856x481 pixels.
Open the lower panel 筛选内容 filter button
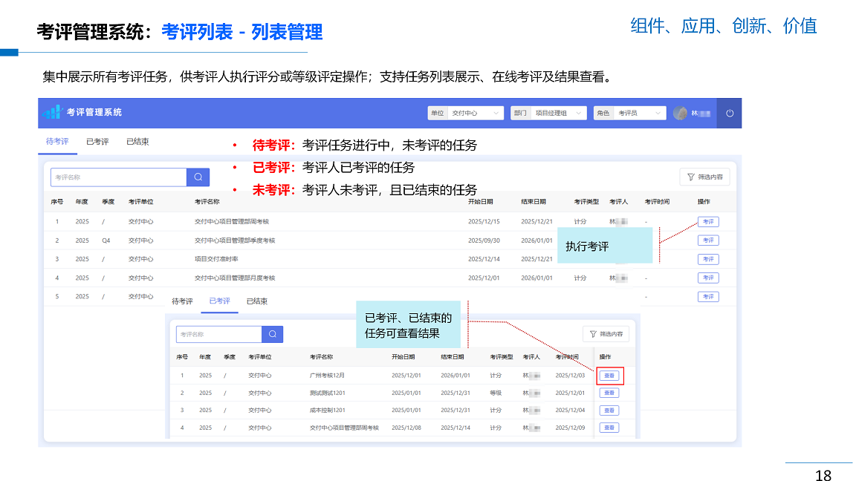pos(606,334)
